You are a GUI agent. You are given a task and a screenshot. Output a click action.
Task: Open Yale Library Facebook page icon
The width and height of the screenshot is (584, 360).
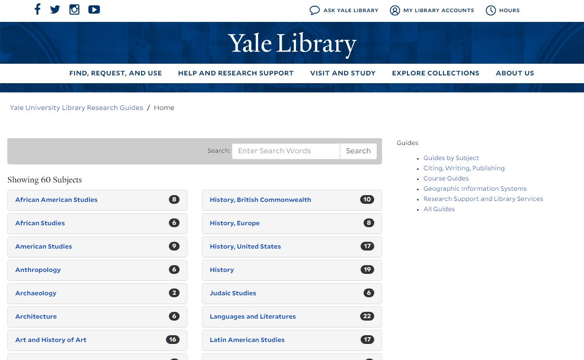pos(37,9)
